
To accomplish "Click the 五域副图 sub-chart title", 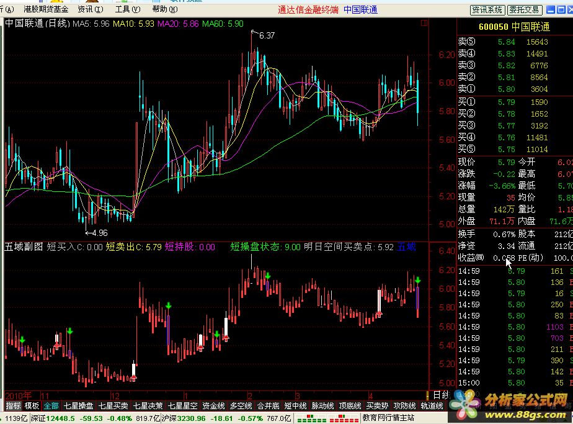I will click(24, 247).
